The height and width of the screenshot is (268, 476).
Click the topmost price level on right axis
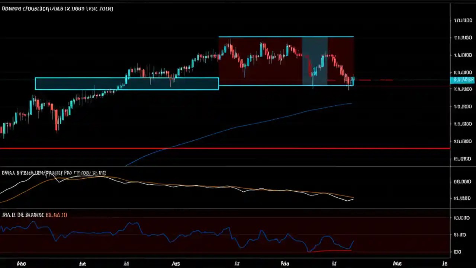coord(463,20)
